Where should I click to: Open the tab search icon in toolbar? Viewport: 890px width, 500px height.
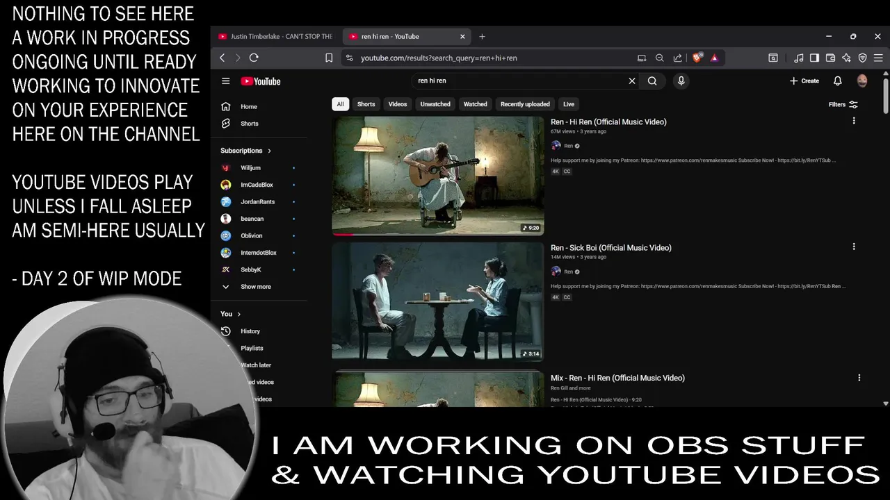point(772,58)
